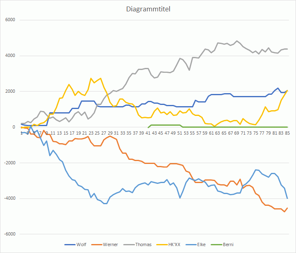
Task: Select the -2000 y-axis label
Action: coord(8,163)
